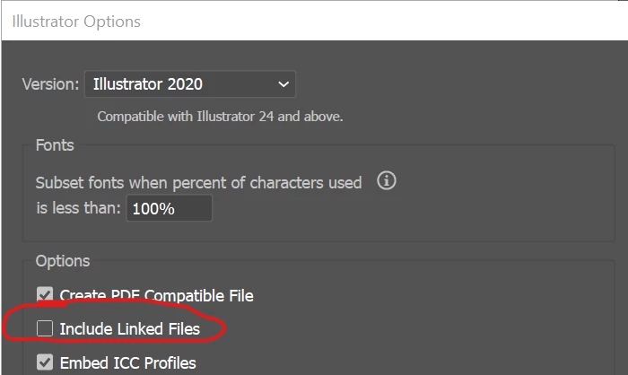The image size is (628, 375).
Task: Disable the Embed ICC Profiles checkbox
Action: (45, 362)
